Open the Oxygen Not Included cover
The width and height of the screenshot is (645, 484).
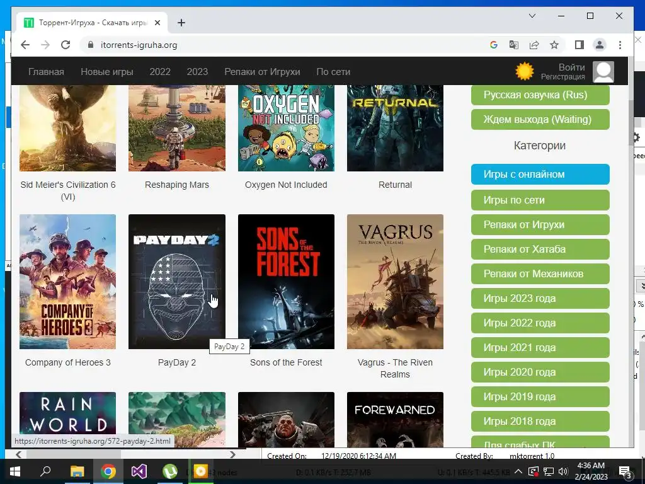(286, 128)
